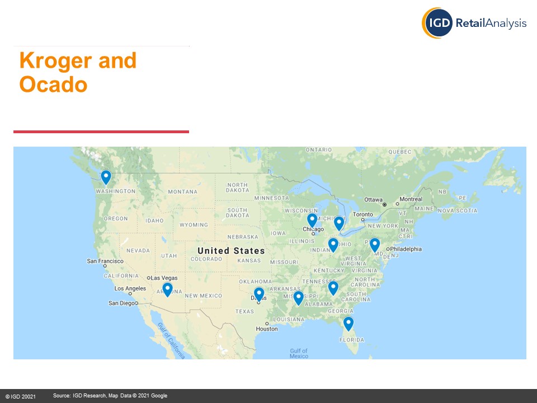Click the Houston city label
Image resolution: width=537 pixels, height=403 pixels.
click(x=267, y=329)
